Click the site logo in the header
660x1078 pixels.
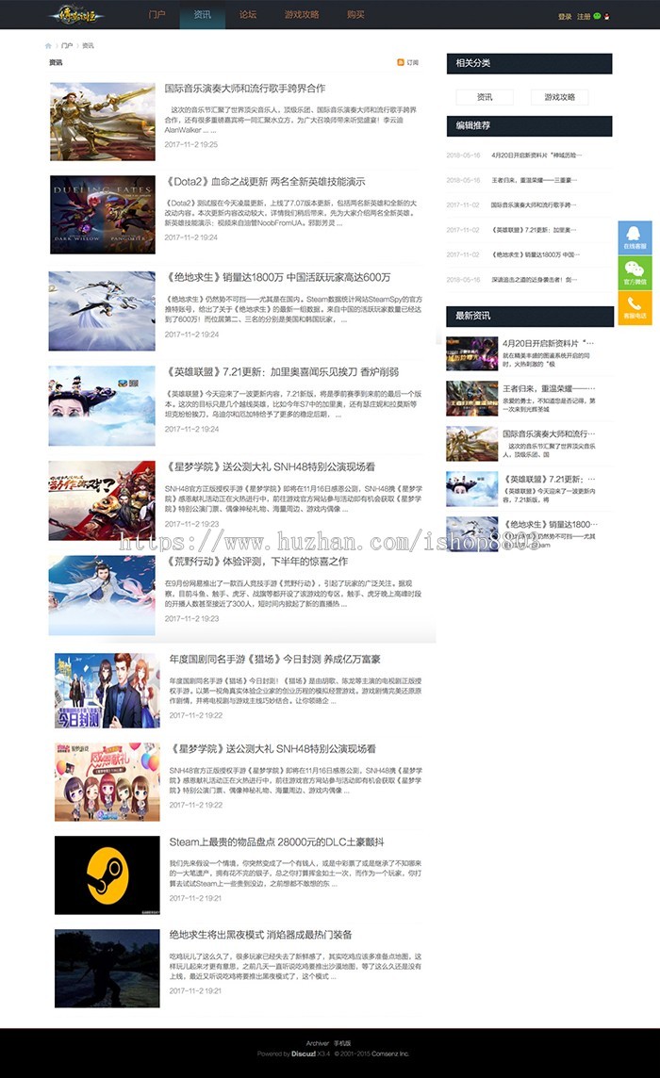click(76, 14)
